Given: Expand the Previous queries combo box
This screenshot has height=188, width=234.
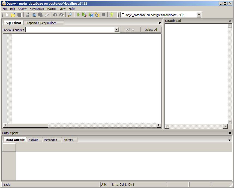Looking at the screenshot, I should point(117,30).
